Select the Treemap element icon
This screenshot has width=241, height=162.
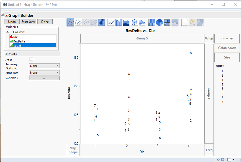[x=167, y=23]
